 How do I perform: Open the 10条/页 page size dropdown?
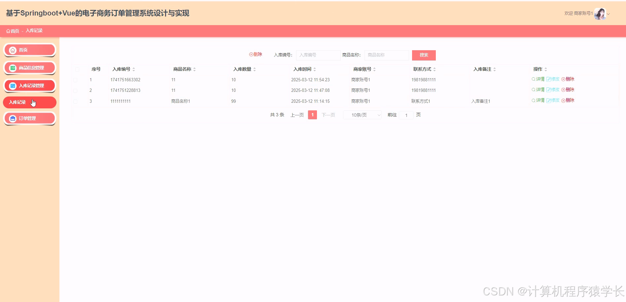click(362, 115)
